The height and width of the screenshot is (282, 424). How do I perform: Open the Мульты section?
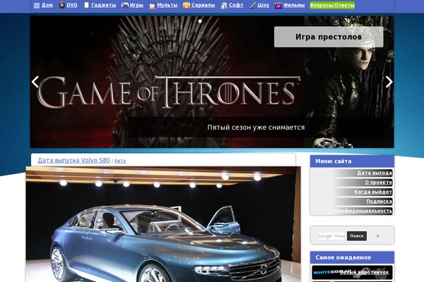[x=167, y=5]
